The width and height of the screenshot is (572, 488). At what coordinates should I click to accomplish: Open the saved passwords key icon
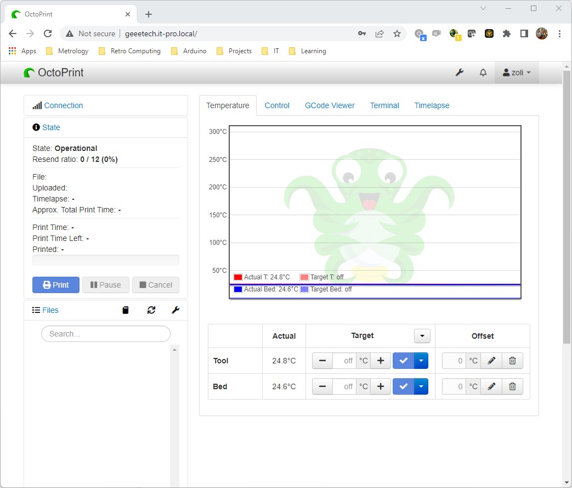[x=362, y=33]
